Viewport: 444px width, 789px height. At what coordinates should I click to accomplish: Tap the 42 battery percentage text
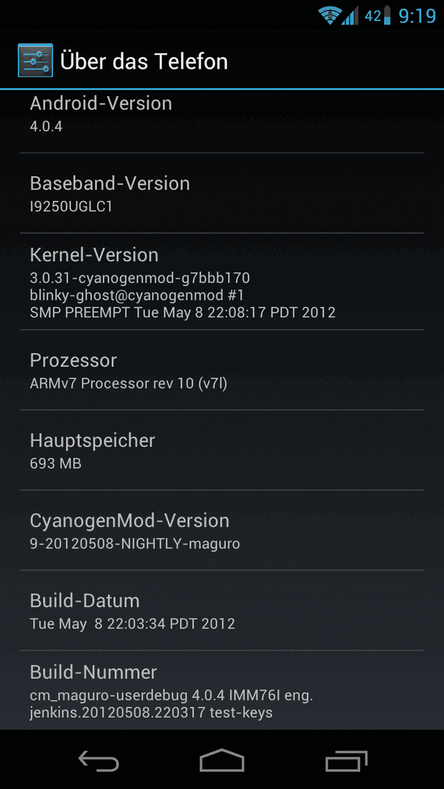372,16
